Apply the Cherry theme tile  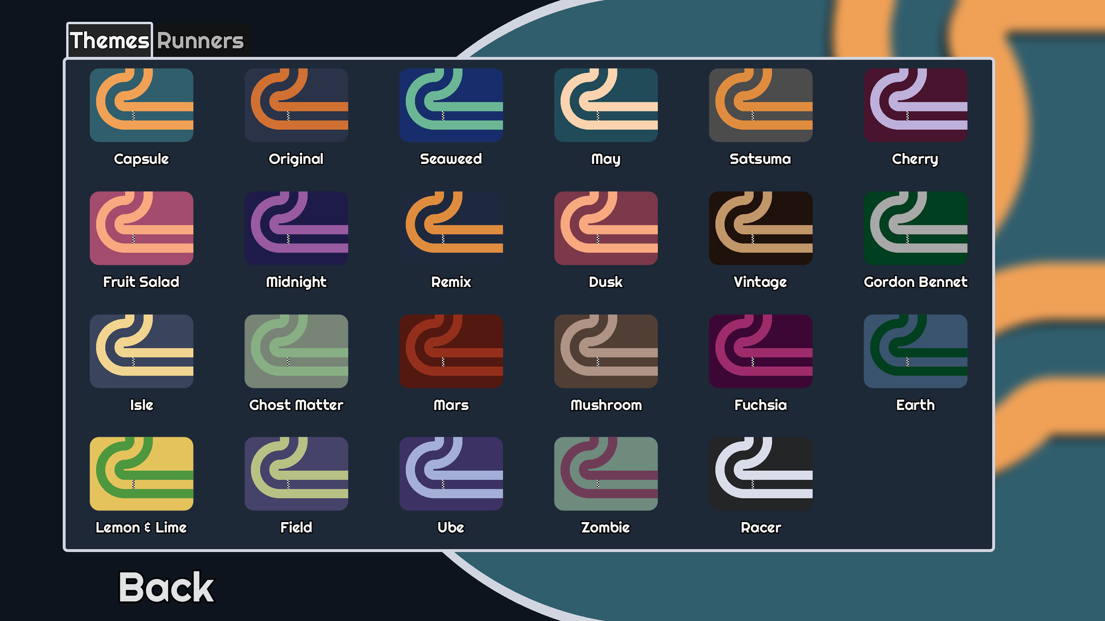915,105
